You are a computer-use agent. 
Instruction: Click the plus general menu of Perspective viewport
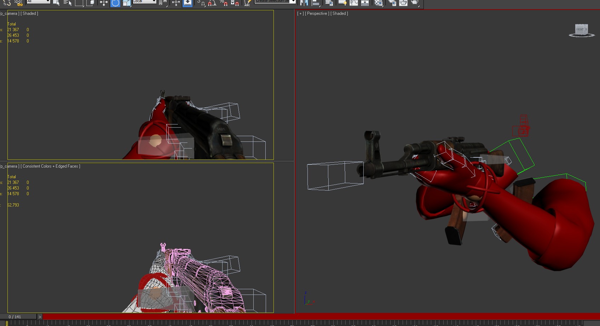coord(300,13)
